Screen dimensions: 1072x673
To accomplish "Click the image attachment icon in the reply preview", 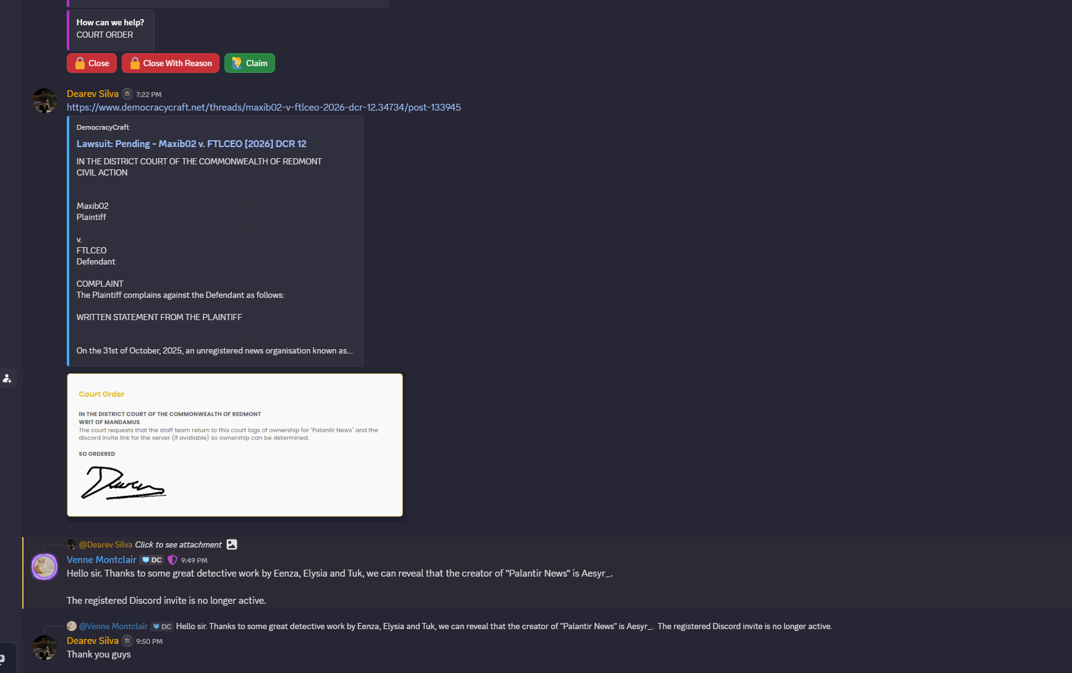I will click(x=232, y=544).
